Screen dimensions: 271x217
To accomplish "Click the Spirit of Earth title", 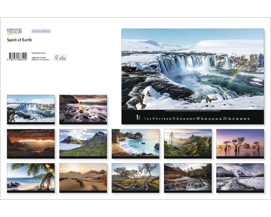I will coord(19,40).
